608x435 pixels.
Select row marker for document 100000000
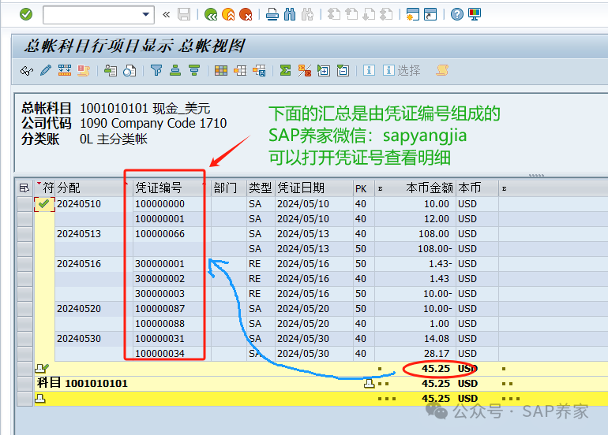pyautogui.click(x=24, y=204)
